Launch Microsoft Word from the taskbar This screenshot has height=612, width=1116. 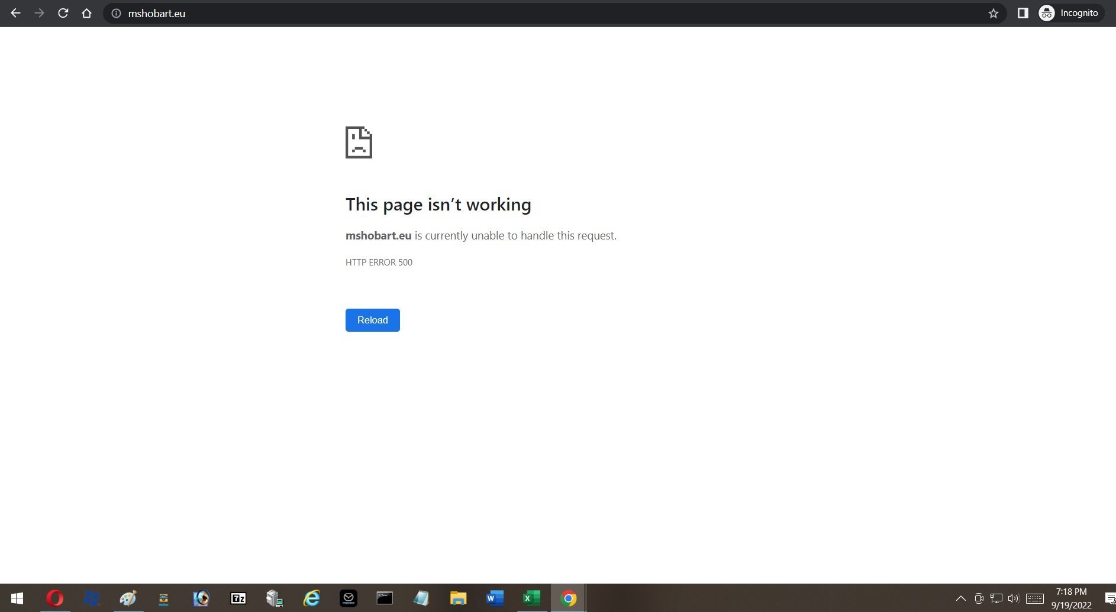point(495,598)
